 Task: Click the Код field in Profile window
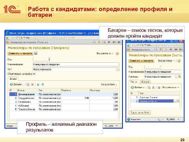point(41,59)
